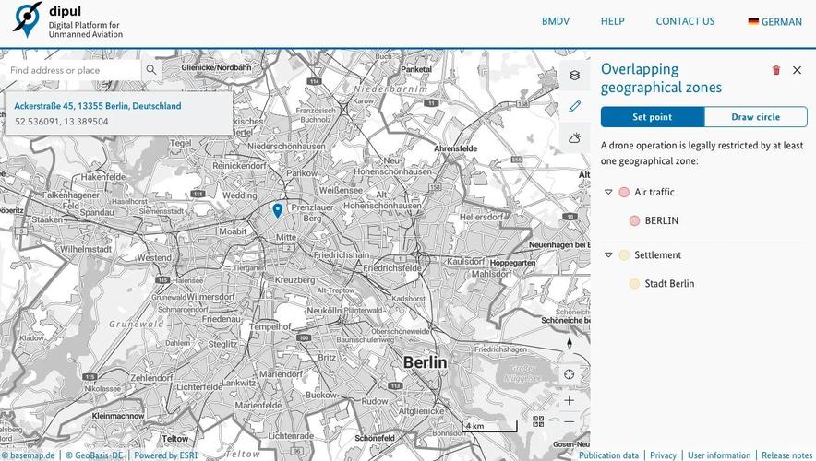Open the Release notes link
Viewport: 816px width, 461px height.
click(786, 455)
